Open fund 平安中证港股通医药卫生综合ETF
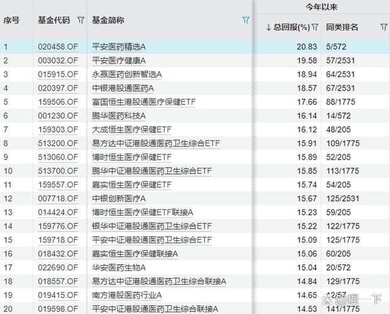Screen dimensions: 390x314 152,240
